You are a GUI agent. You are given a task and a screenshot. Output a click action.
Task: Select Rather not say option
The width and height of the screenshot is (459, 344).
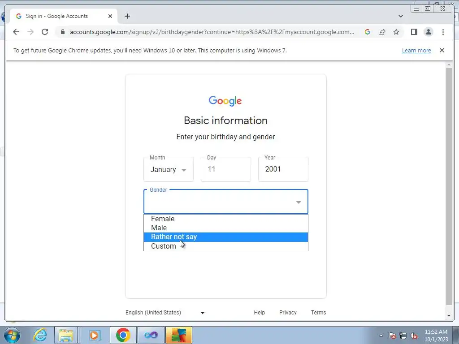point(226,237)
